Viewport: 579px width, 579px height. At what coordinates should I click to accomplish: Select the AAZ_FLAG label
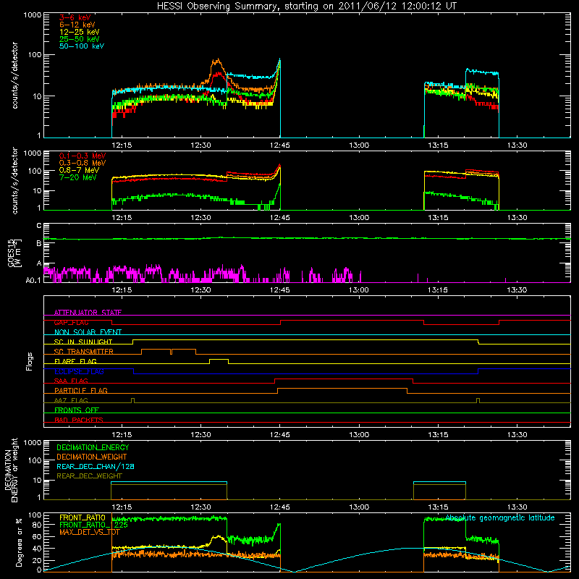coord(71,400)
